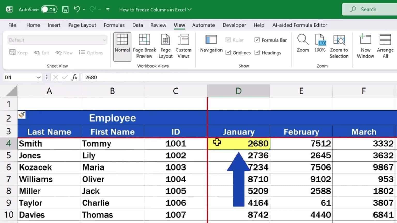This screenshot has height=223, width=397.
Task: Turn on AutoSave
Action: point(49,9)
